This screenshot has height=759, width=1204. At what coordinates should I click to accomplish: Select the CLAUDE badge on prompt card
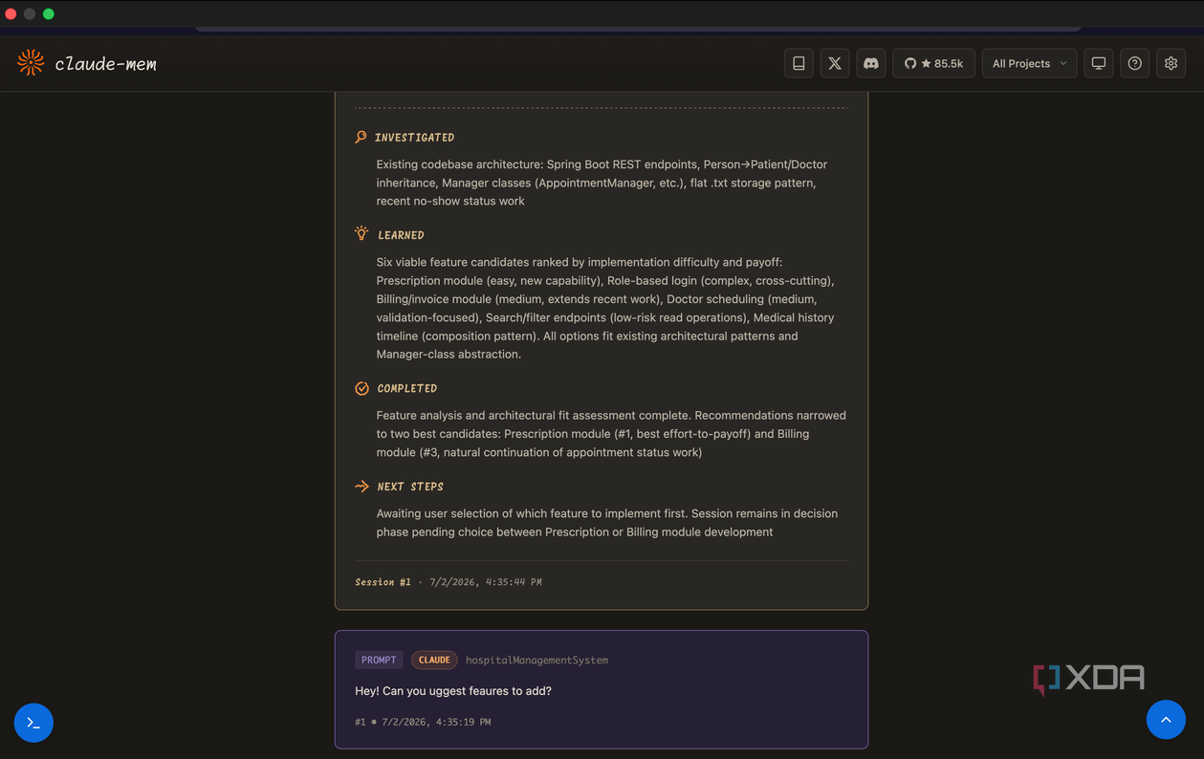tap(434, 660)
